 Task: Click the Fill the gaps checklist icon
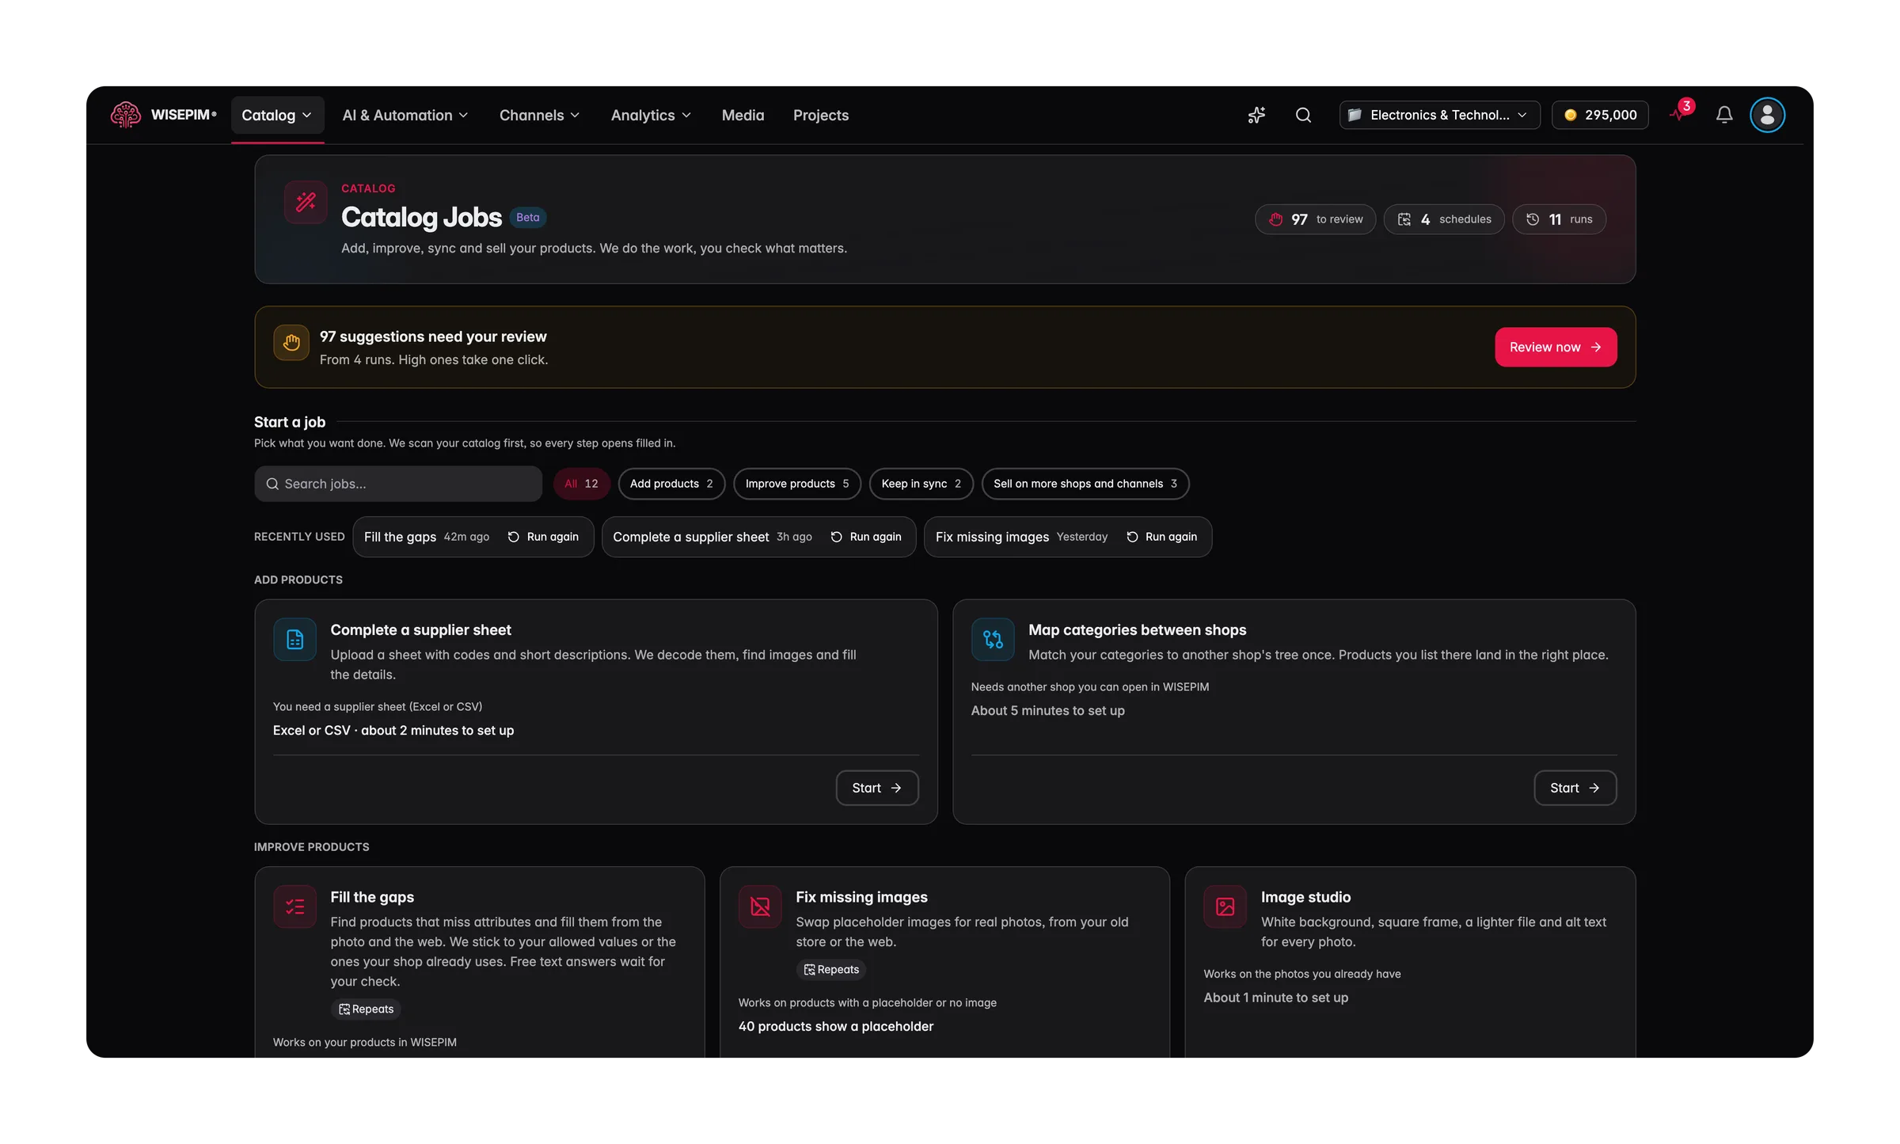point(294,906)
